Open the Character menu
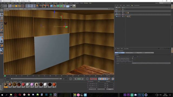This screenshot has height=97, width=173. (x=61, y=3)
